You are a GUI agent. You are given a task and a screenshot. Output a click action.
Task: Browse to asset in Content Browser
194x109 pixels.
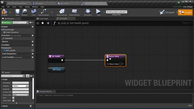point(24,12)
